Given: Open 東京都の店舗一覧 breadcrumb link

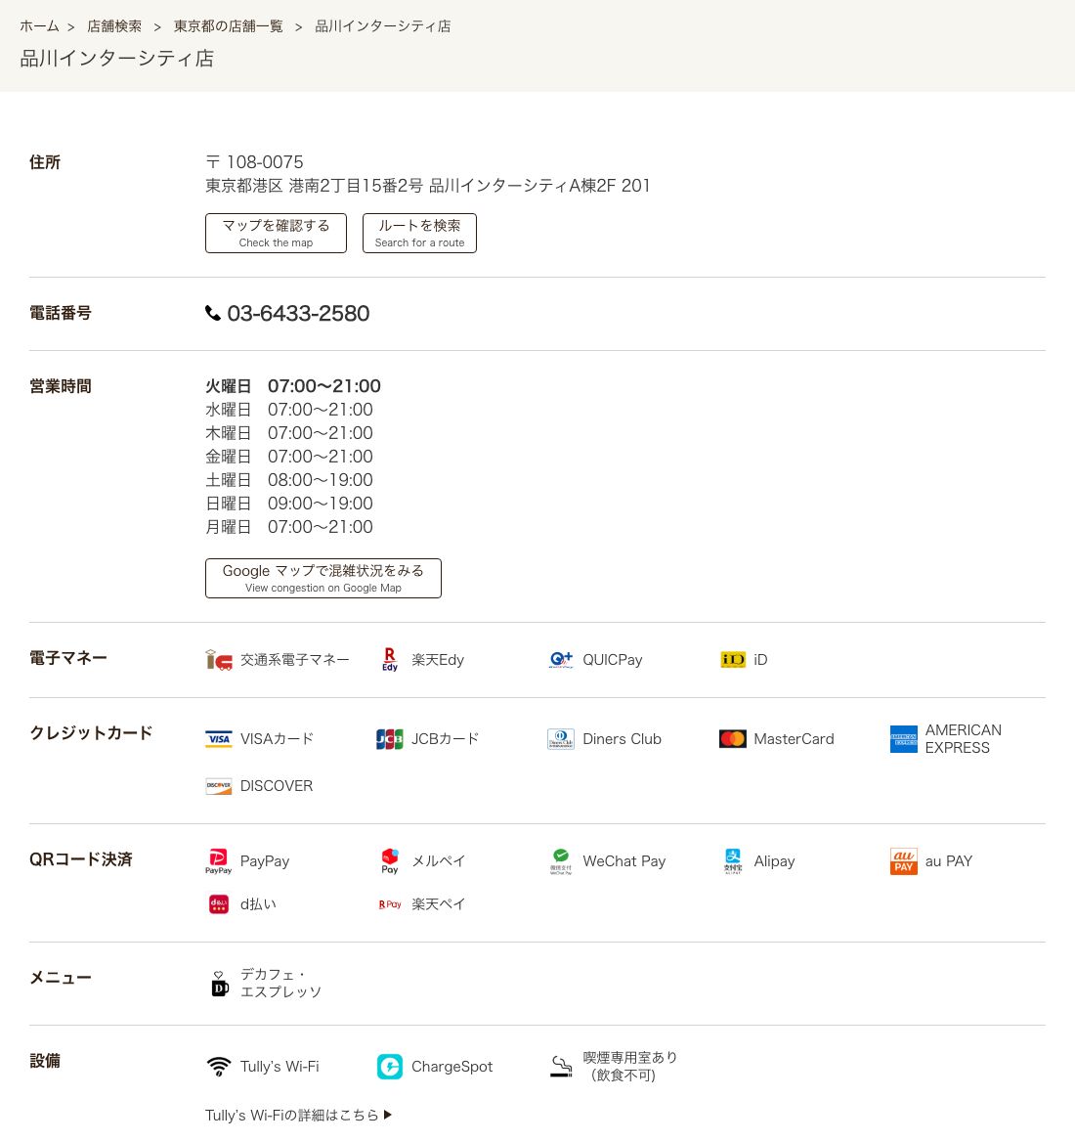Looking at the screenshot, I should pyautogui.click(x=229, y=26).
